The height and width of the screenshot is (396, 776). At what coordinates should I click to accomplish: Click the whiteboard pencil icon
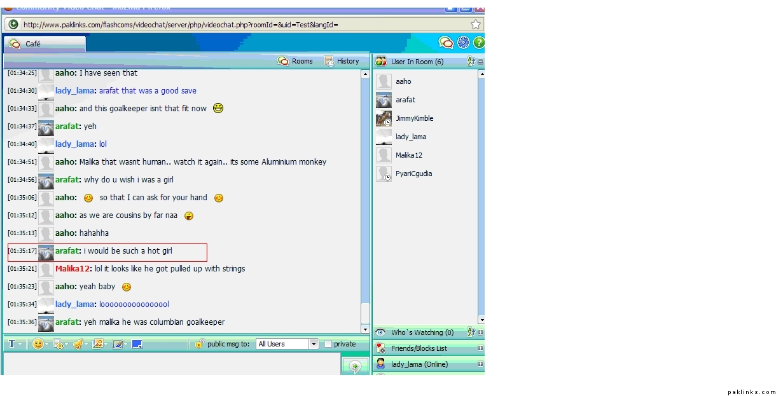118,344
